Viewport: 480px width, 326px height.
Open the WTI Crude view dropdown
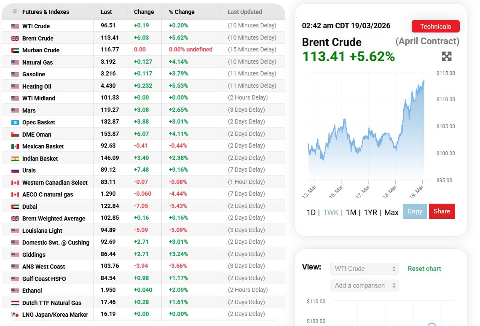tap(364, 269)
